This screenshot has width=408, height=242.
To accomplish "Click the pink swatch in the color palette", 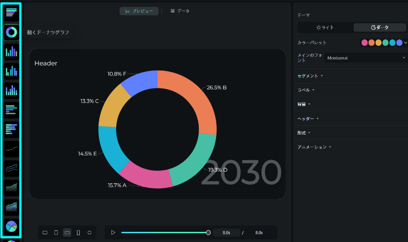I will click(x=364, y=43).
